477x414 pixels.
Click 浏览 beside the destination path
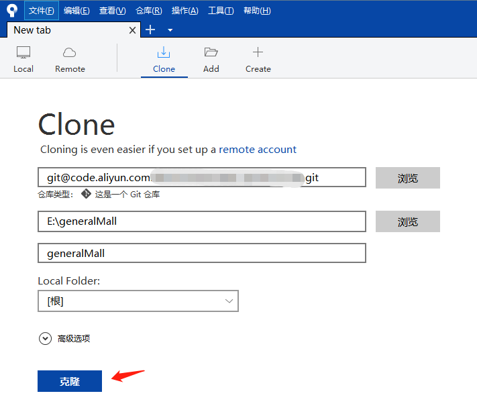(x=408, y=221)
